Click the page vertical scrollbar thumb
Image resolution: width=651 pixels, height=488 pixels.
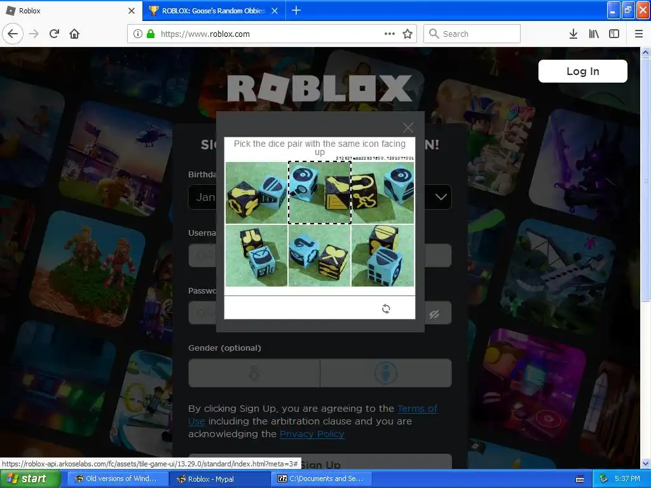(646, 180)
